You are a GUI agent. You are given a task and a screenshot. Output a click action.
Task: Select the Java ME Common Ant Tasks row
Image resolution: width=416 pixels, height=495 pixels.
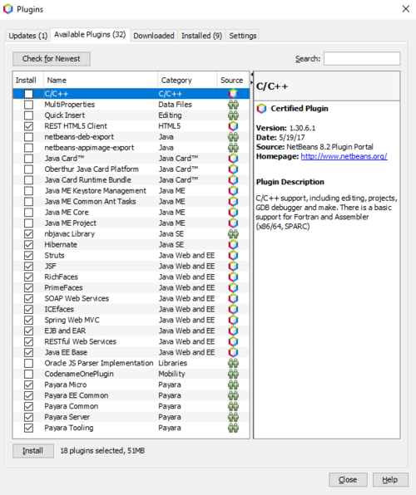(x=131, y=202)
